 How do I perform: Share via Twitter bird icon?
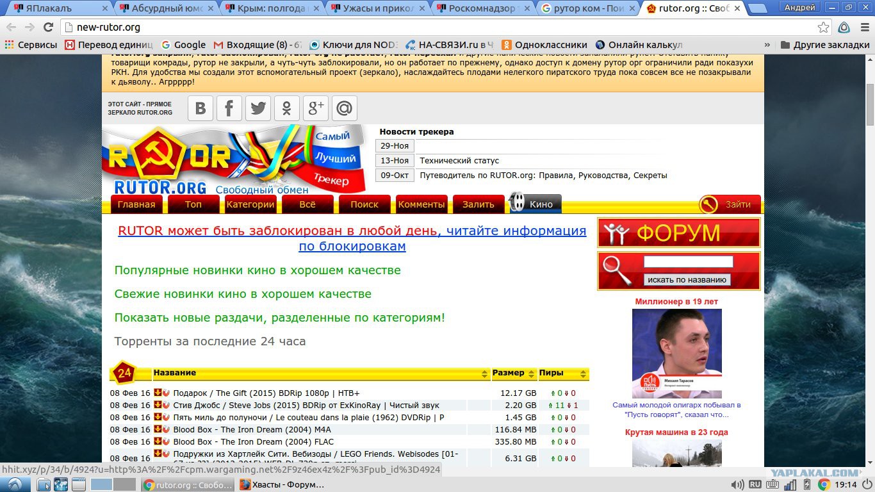pos(258,108)
